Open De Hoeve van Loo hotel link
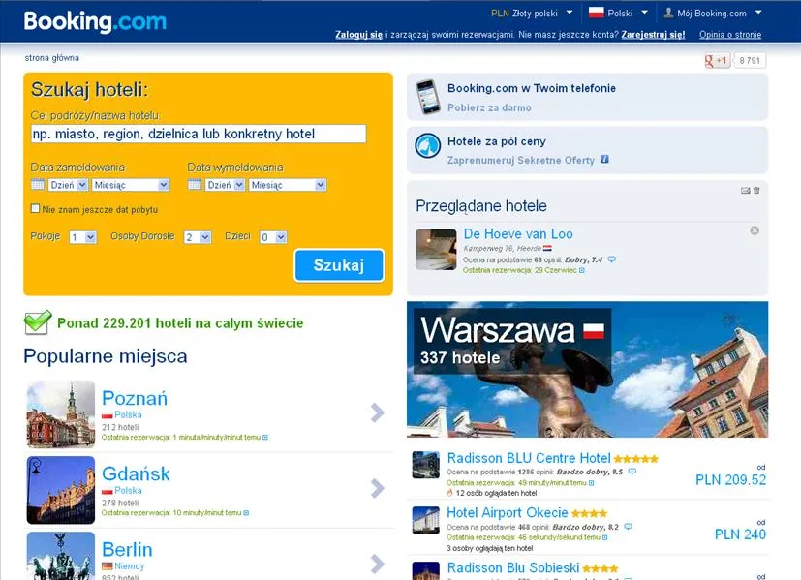The width and height of the screenshot is (801, 580). [518, 233]
